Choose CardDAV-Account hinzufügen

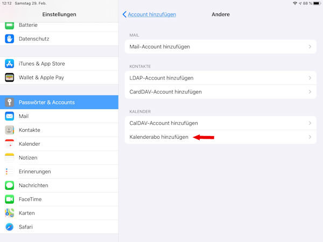click(166, 92)
